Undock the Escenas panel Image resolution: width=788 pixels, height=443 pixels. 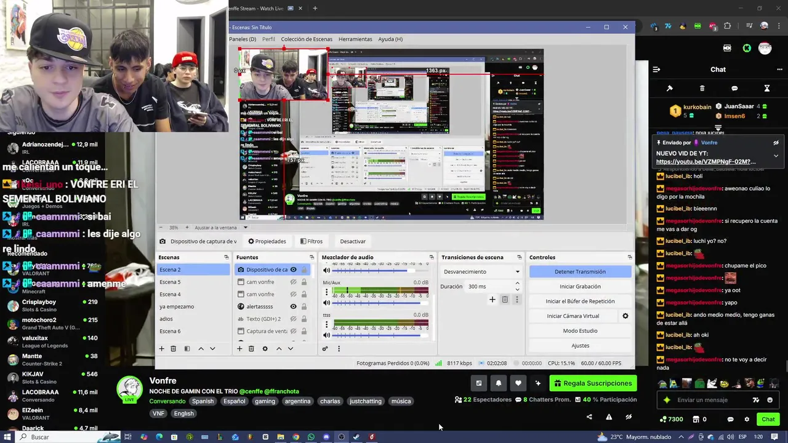(226, 257)
